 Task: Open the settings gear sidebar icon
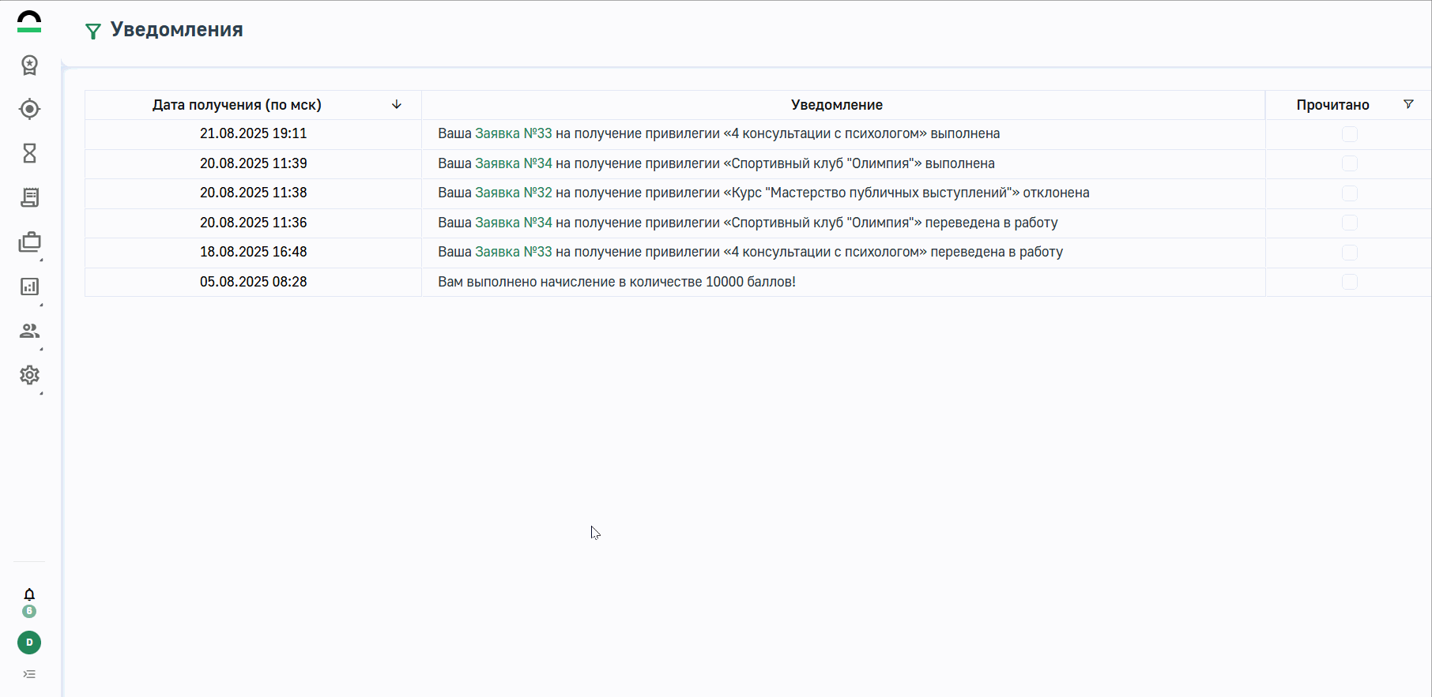(29, 375)
